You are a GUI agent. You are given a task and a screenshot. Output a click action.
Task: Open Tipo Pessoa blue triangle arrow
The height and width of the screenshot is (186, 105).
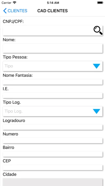pos(96,66)
